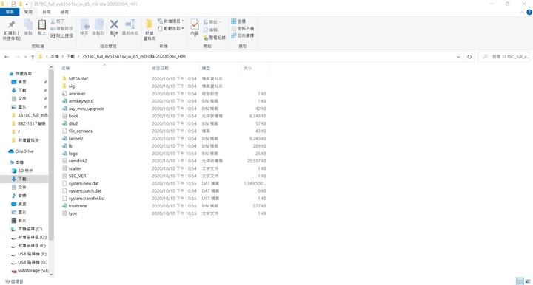Click the Select none icon
The height and width of the screenshot is (285, 533).
[233, 28]
